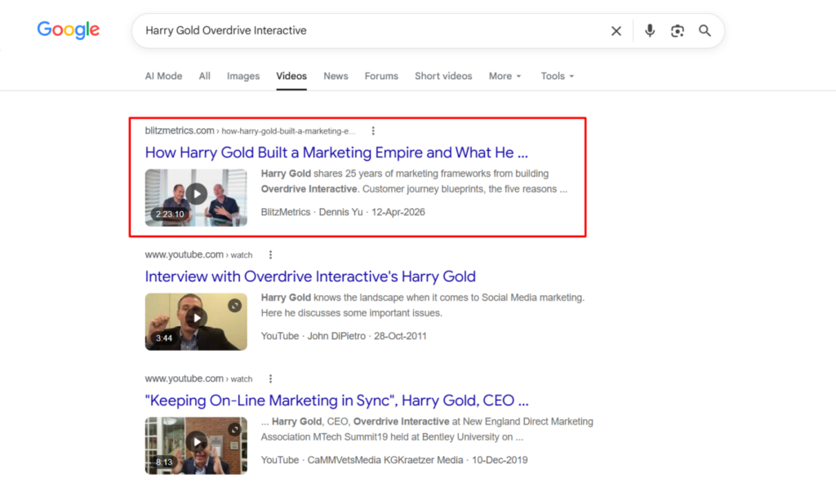The width and height of the screenshot is (836, 486).
Task: Open 'Interview with Overdrive Interactive's Harry Gold' link
Action: [x=310, y=276]
